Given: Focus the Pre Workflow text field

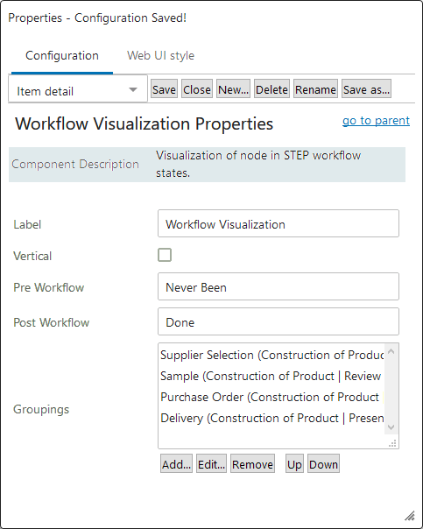Looking at the screenshot, I should (278, 286).
